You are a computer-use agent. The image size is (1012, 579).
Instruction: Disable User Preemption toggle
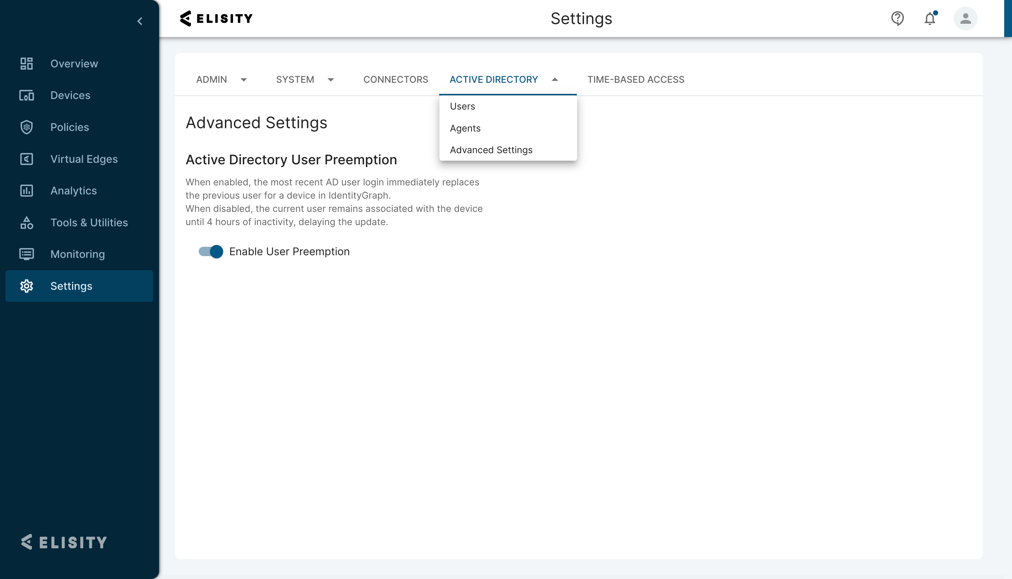(x=211, y=251)
